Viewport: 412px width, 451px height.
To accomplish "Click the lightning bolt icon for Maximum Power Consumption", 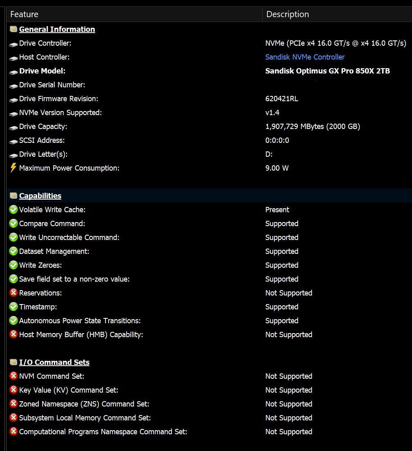I will point(13,168).
